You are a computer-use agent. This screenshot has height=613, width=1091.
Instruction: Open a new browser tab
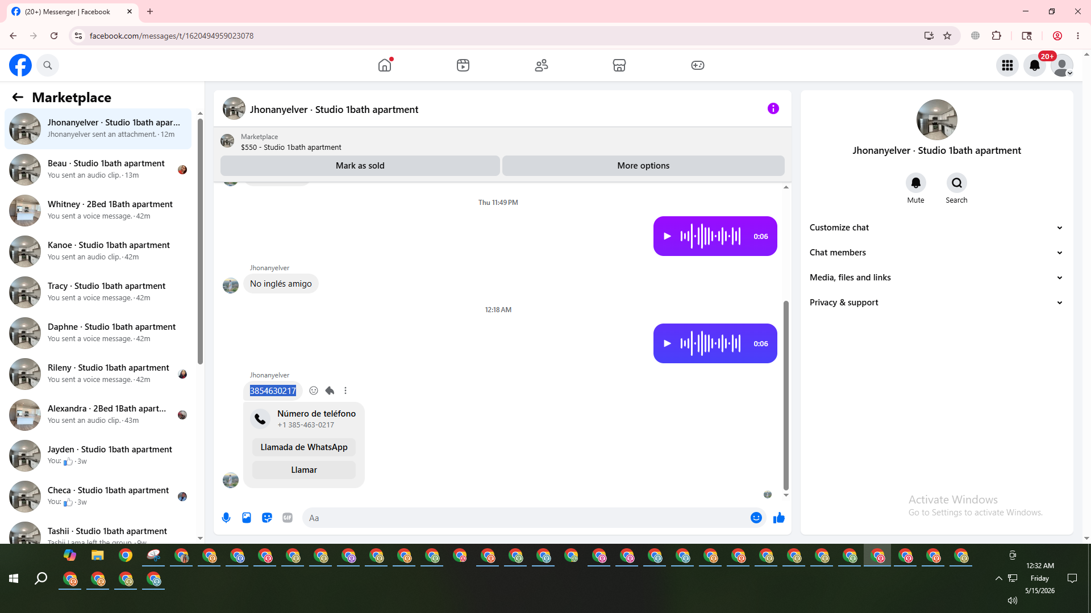pyautogui.click(x=150, y=11)
